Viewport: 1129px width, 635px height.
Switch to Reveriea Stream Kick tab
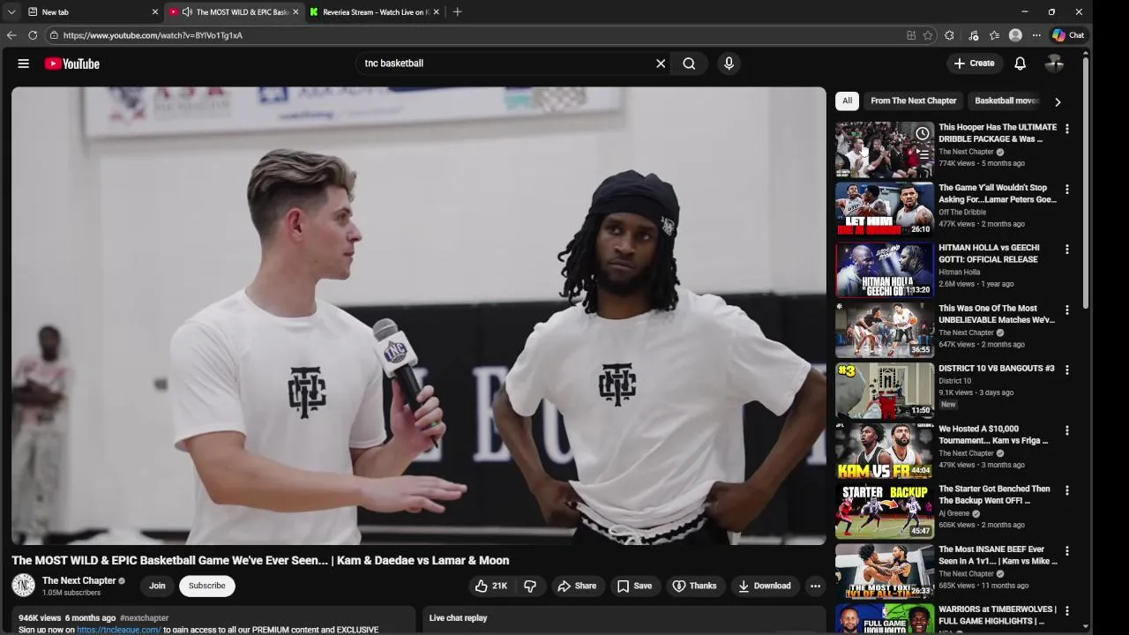[375, 12]
